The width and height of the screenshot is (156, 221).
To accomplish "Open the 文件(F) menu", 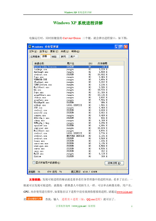I will coord(33,51).
